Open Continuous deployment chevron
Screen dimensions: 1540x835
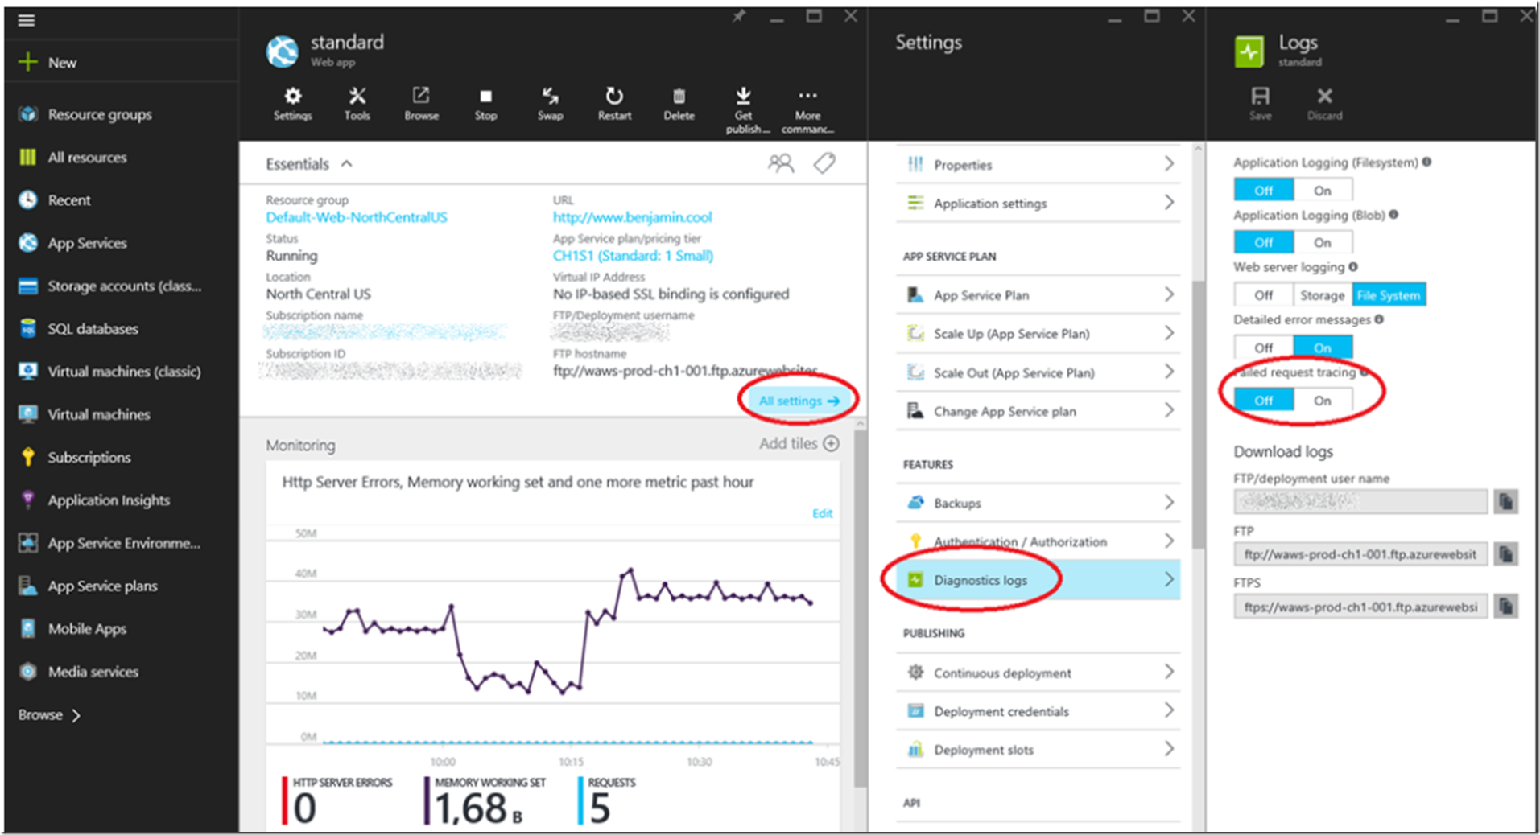(1169, 672)
